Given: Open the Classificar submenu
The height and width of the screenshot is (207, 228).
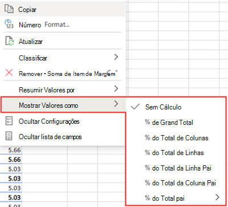Looking at the screenshot, I should (63, 58).
